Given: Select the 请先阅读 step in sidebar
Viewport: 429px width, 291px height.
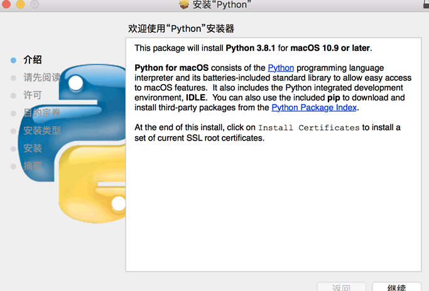Looking at the screenshot, I should [42, 77].
